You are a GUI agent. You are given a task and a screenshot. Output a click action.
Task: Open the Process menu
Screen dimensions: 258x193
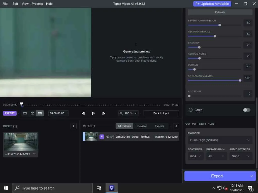point(37,4)
